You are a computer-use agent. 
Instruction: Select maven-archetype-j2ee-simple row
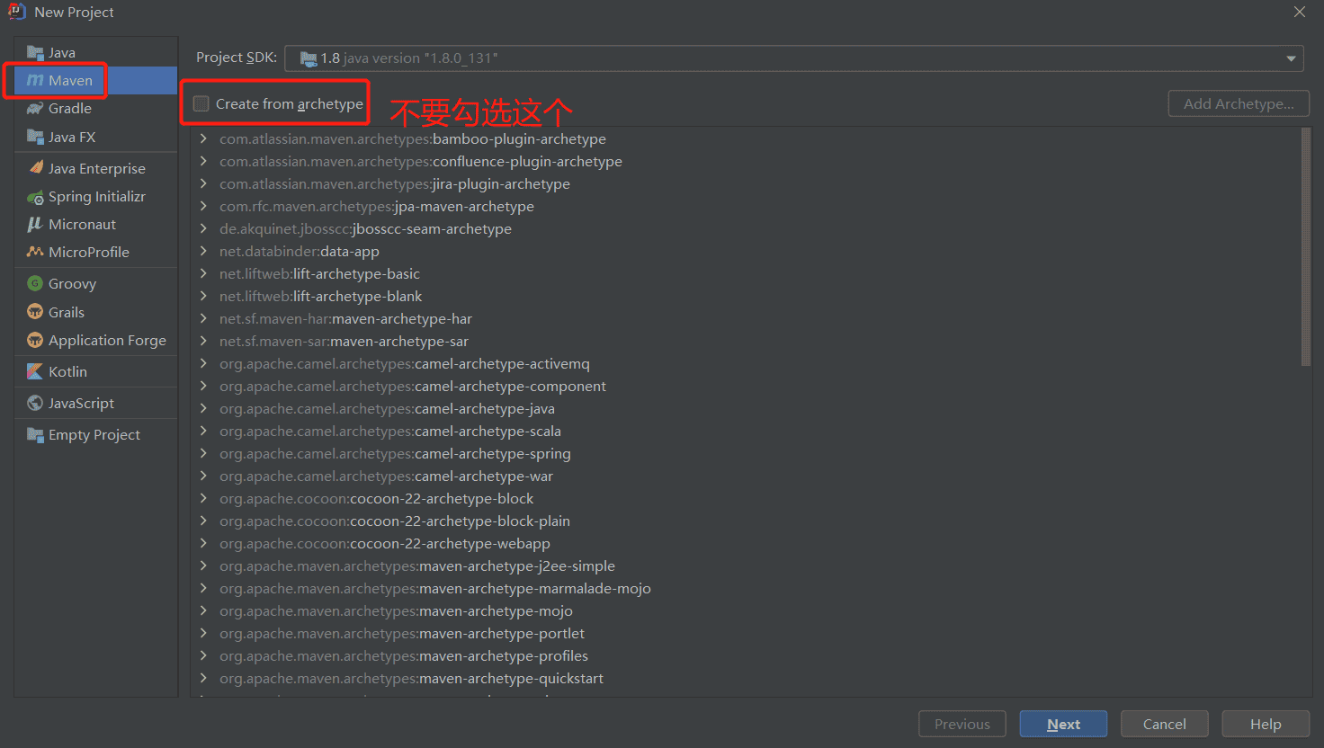coord(746,565)
